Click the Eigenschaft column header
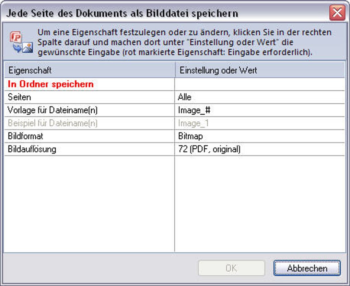 pos(30,70)
